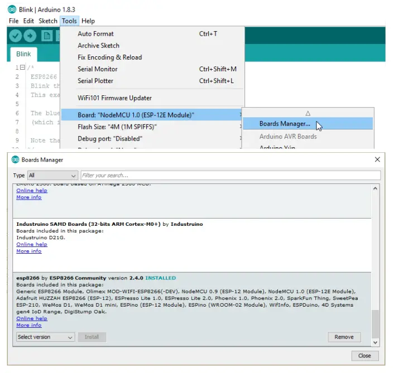The height and width of the screenshot is (373, 394).
Task: Choose Archive Sketch menu entry
Action: pyautogui.click(x=152, y=46)
